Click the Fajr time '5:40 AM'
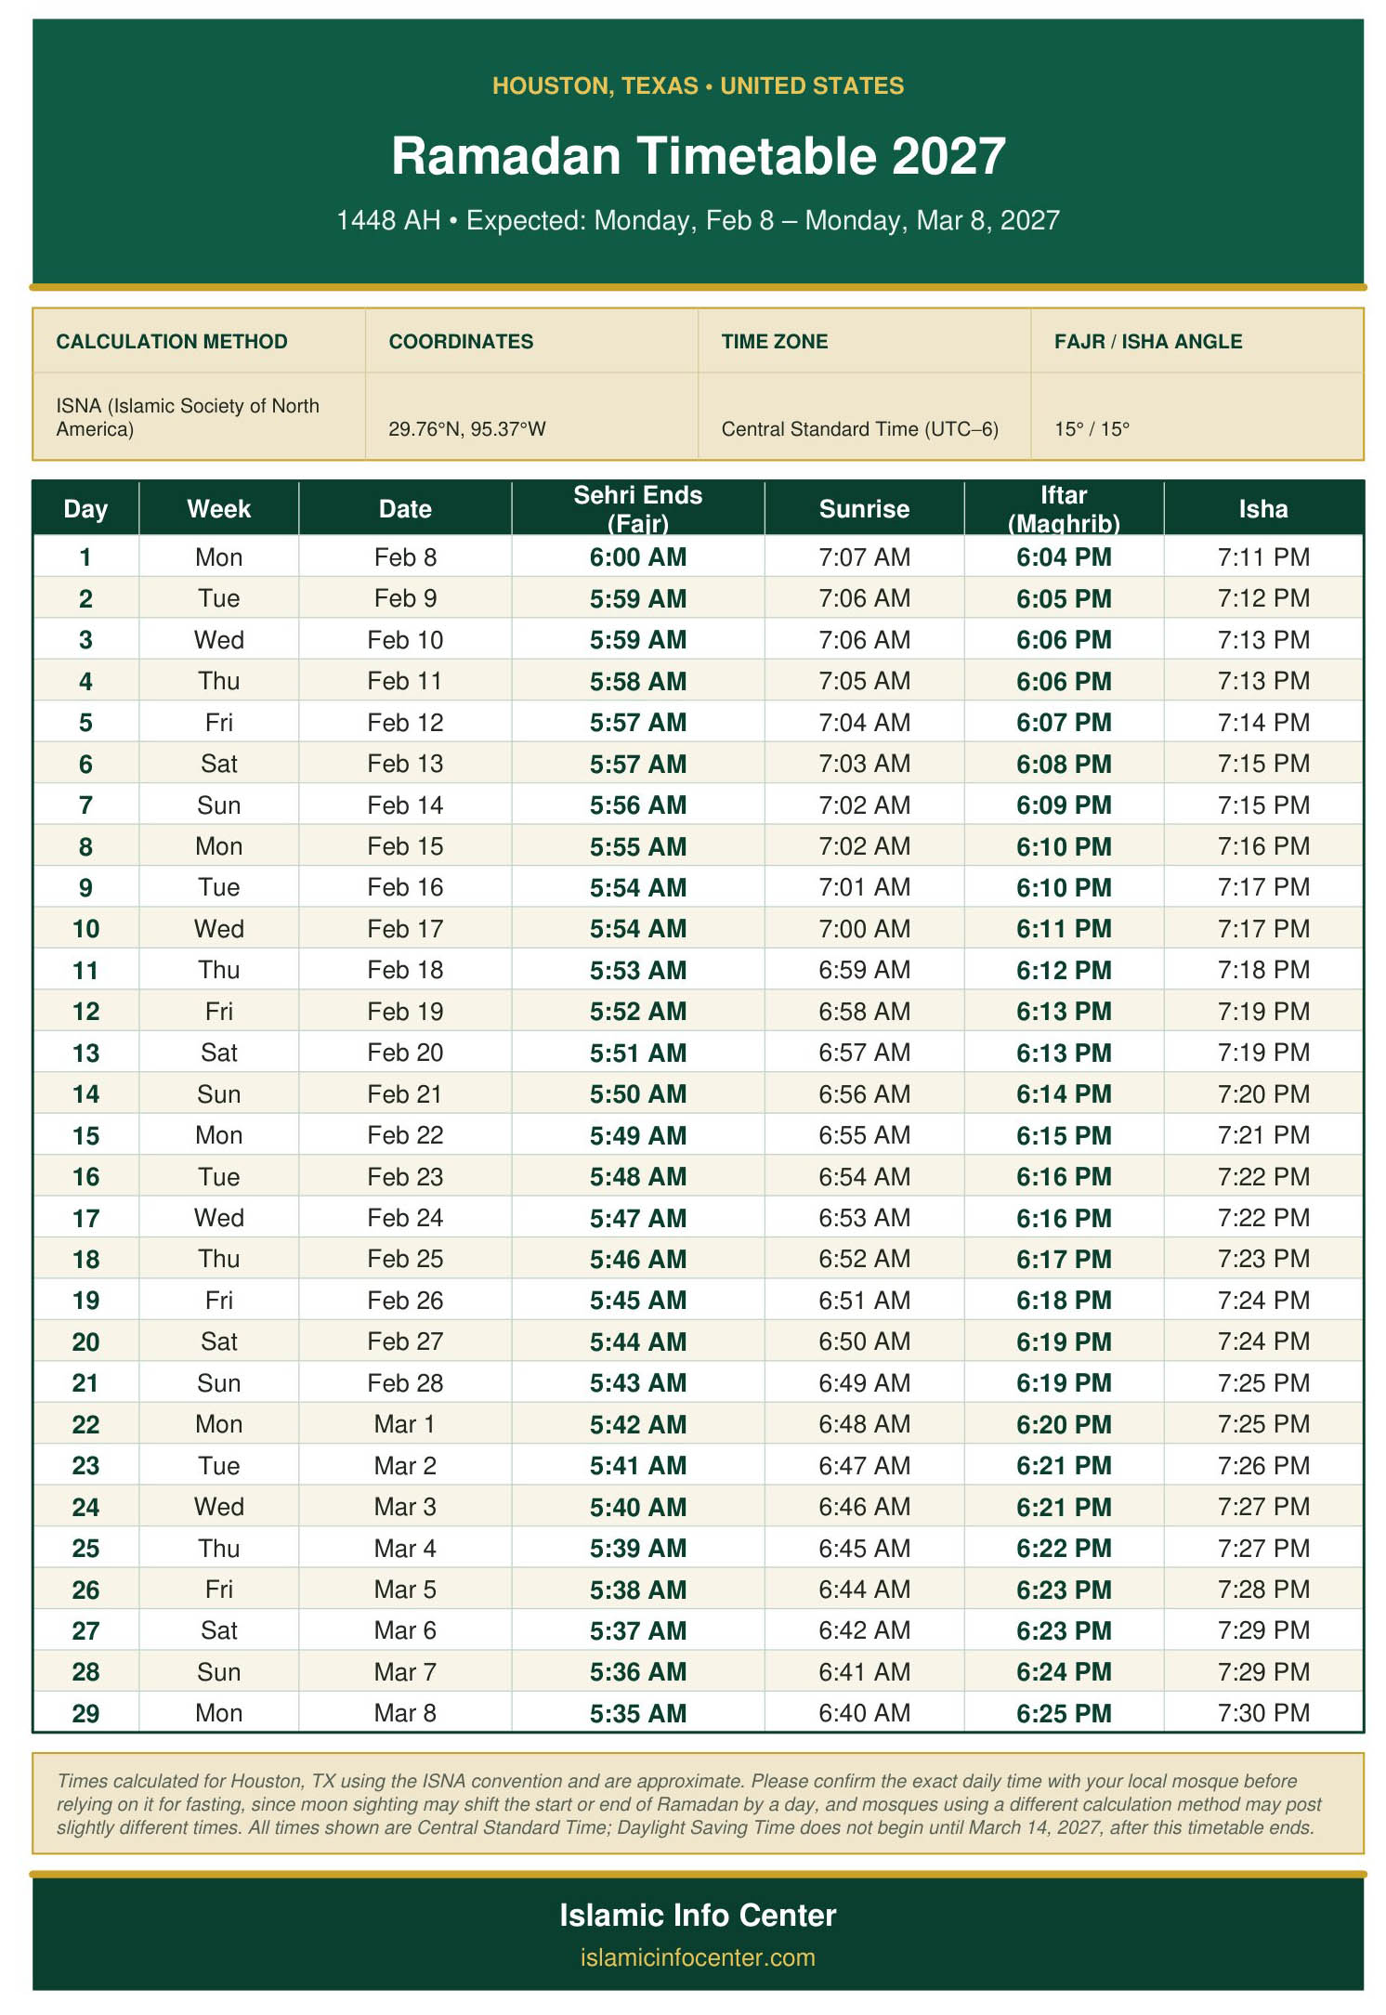Screen dimensions: 1386x2015 637,1506
